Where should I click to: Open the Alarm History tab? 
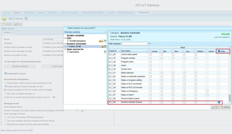(29, 13)
